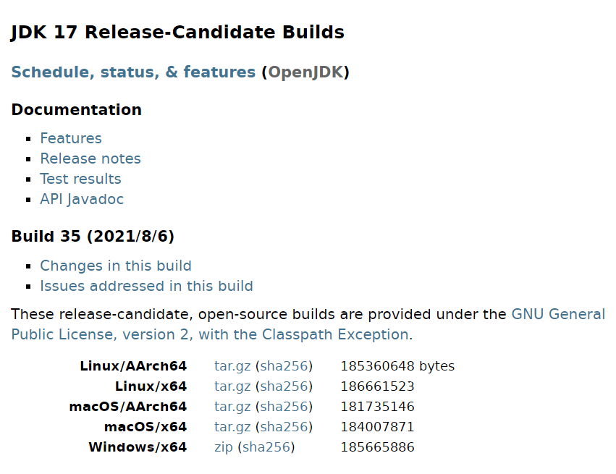616x474 pixels.
Task: Open sha256 checksum for Linux/AArch64
Action: pos(284,366)
